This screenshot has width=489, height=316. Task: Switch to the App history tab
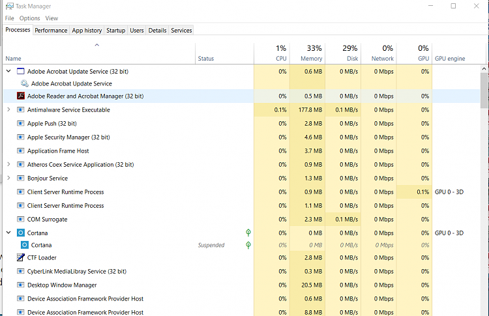87,30
